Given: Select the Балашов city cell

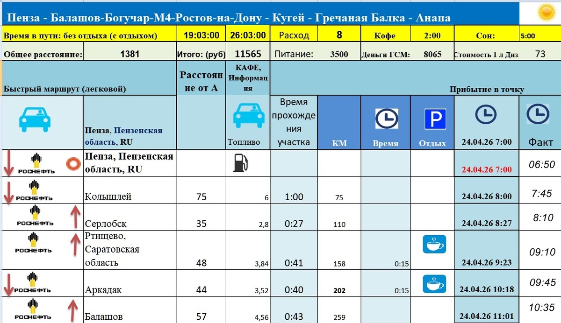Looking at the screenshot, I should point(130,310).
